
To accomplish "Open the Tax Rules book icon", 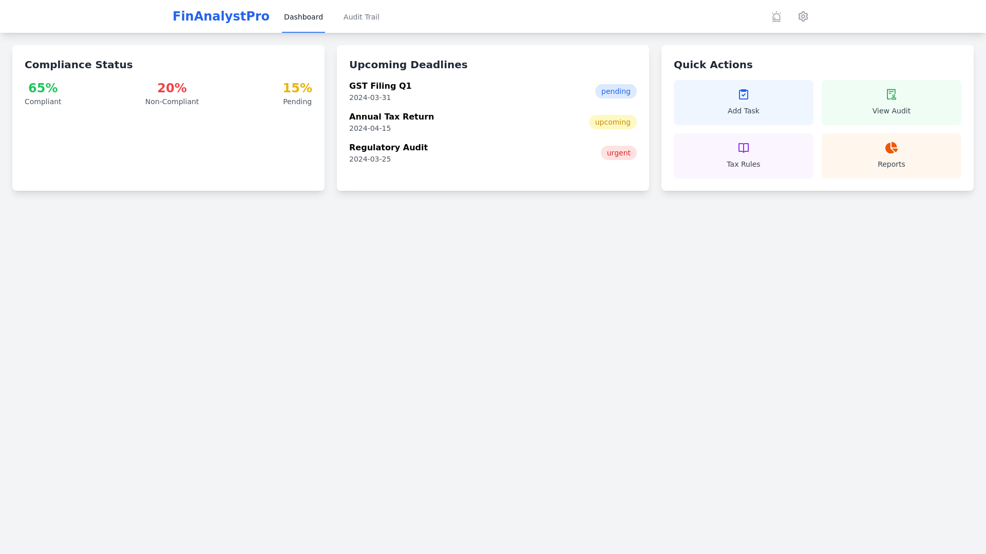I will point(743,148).
